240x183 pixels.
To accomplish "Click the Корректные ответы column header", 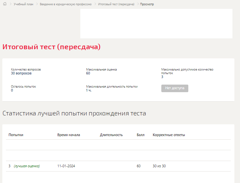I will coord(169,135).
